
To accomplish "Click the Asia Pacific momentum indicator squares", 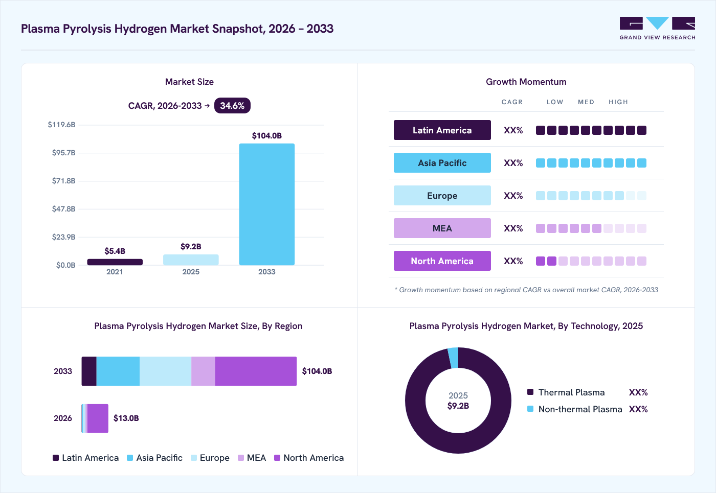I will pyautogui.click(x=591, y=163).
